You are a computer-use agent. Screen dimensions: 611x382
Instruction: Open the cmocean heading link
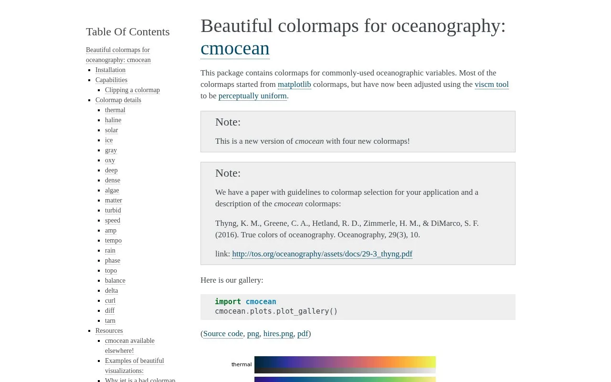[x=235, y=48]
